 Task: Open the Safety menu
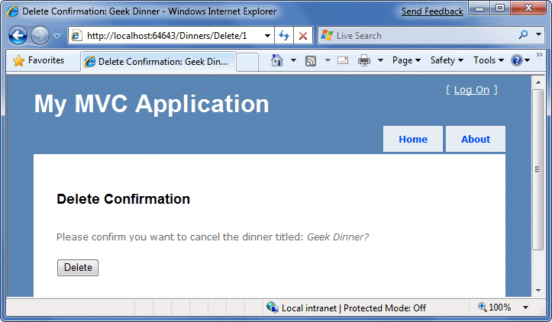pyautogui.click(x=447, y=60)
